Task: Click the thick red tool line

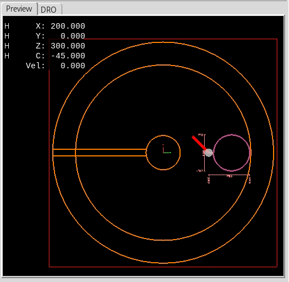Action: pos(199,143)
